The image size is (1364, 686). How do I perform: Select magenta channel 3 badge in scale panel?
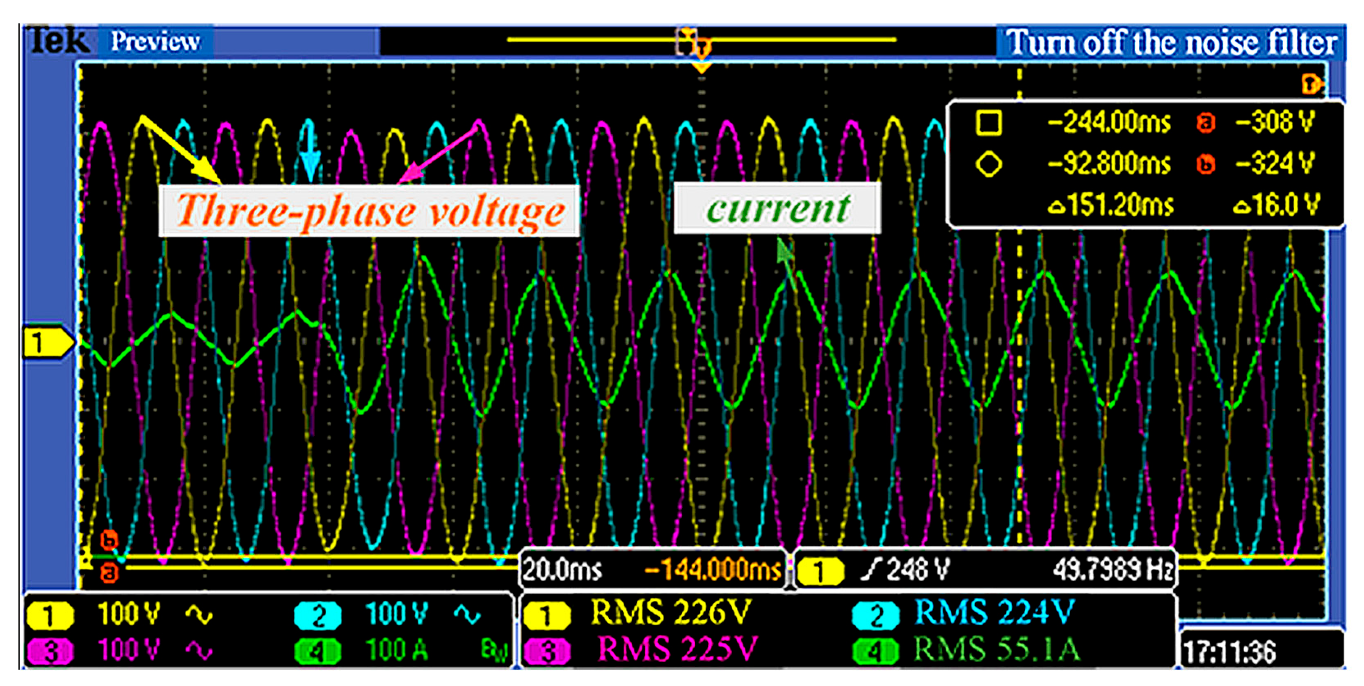(x=50, y=651)
